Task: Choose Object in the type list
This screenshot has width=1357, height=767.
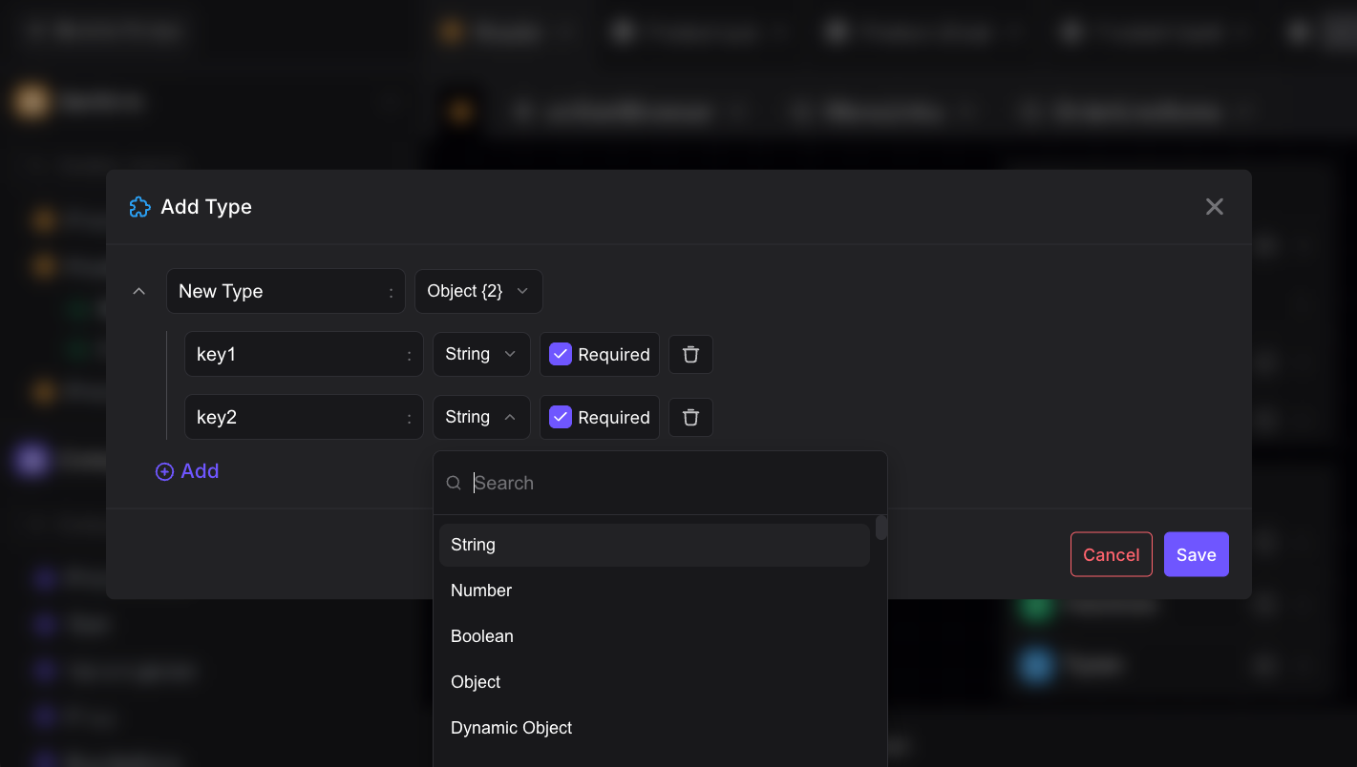Action: (x=654, y=682)
